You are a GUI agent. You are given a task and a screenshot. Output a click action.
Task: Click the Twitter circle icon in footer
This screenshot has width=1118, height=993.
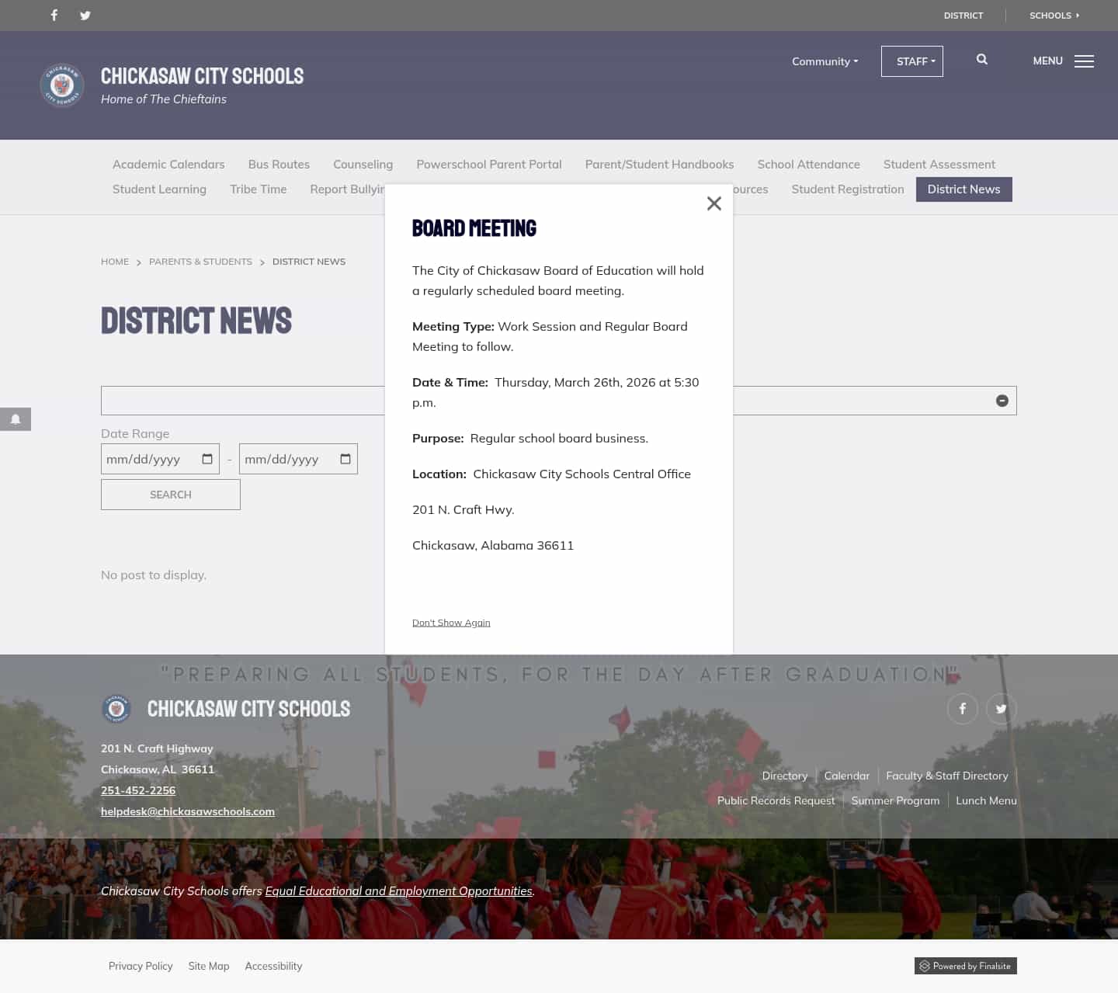1001,708
